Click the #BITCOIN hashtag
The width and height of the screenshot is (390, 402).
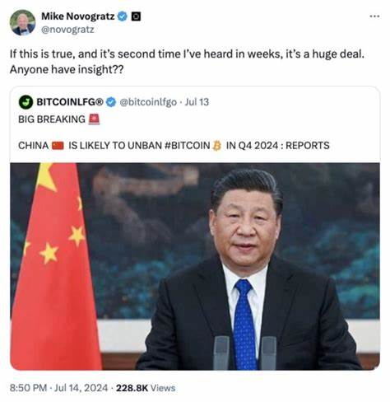tap(188, 145)
